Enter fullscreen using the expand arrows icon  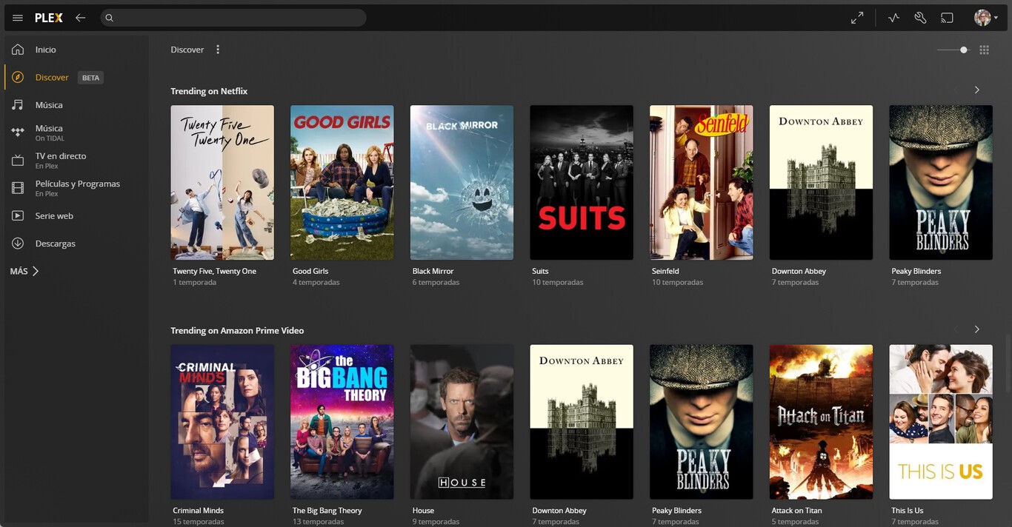click(x=857, y=17)
